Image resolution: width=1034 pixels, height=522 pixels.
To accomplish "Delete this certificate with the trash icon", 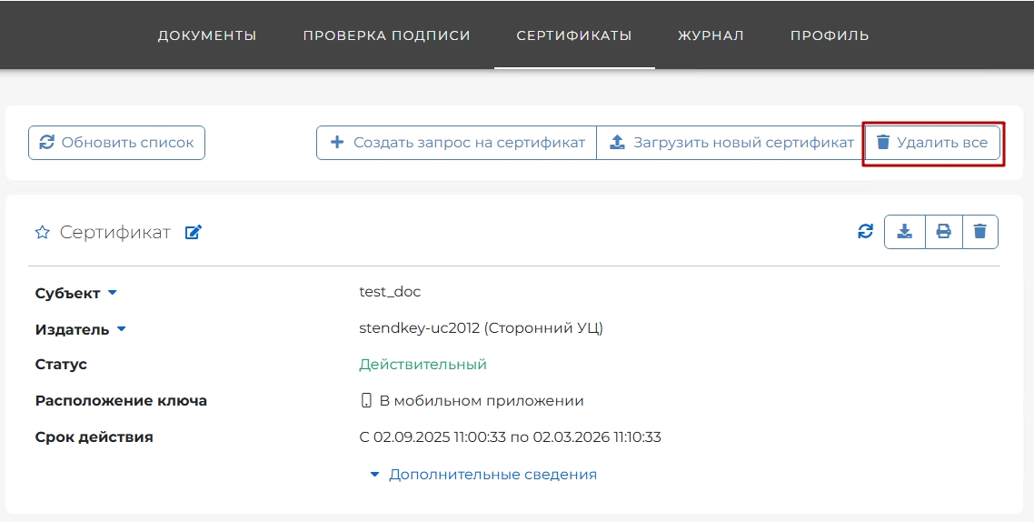I will (979, 232).
